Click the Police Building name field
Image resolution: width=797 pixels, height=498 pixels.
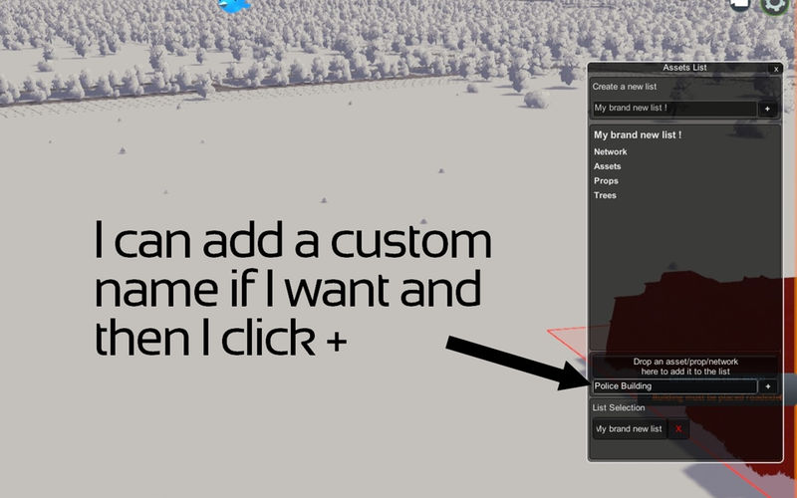pyautogui.click(x=673, y=386)
